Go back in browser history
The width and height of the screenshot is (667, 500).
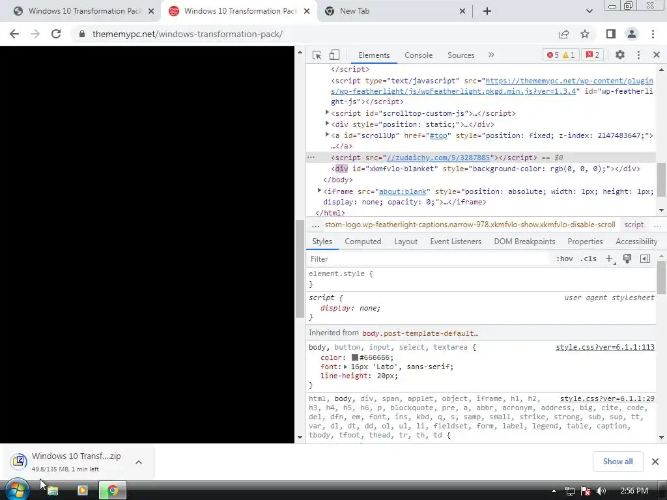click(x=14, y=34)
